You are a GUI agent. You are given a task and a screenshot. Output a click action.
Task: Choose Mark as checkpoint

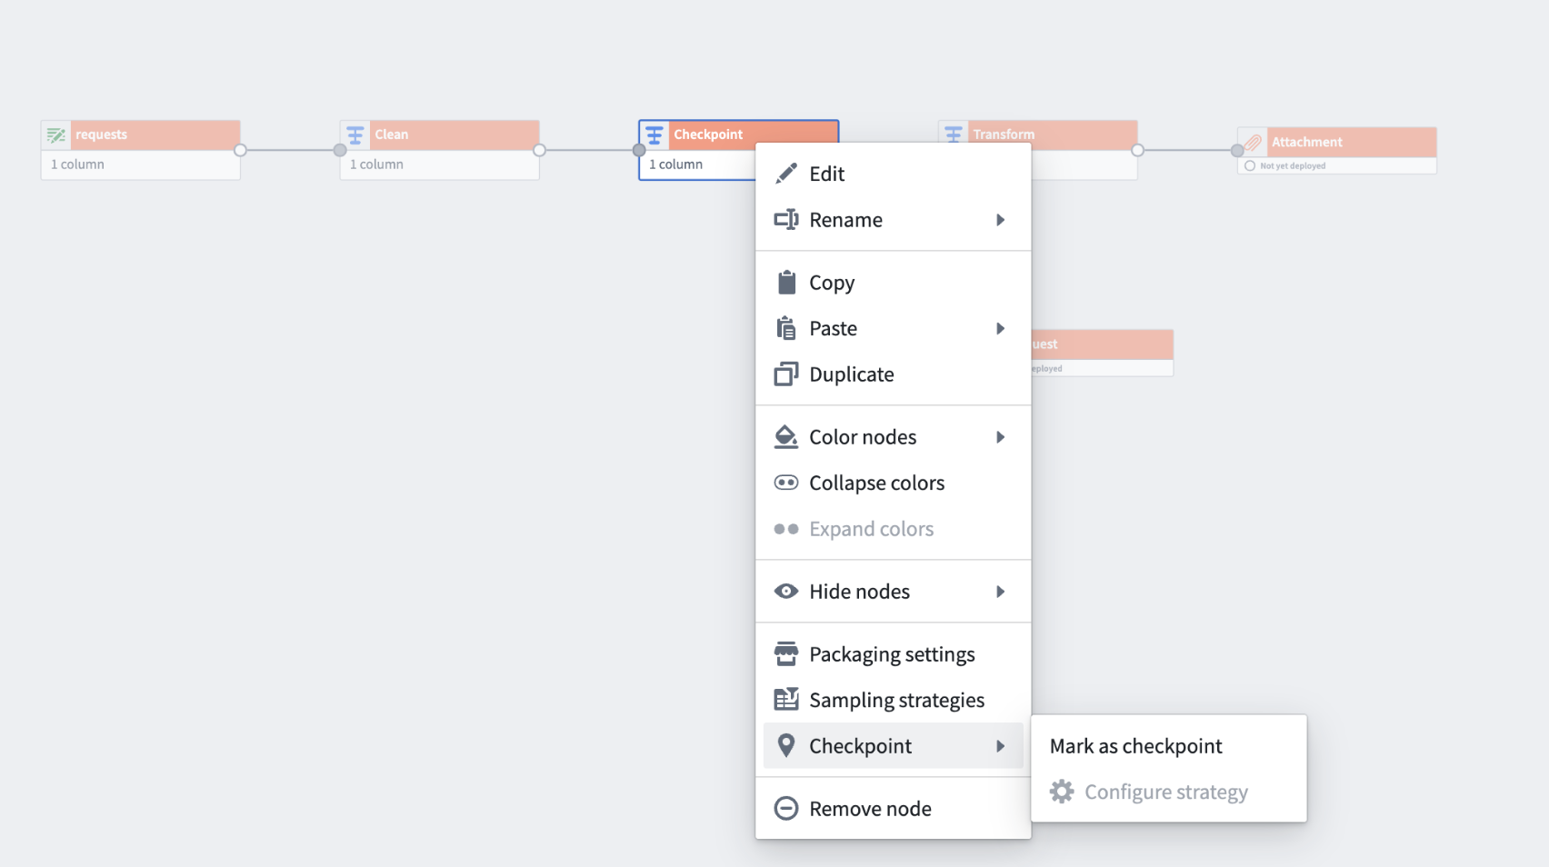[1169, 746]
